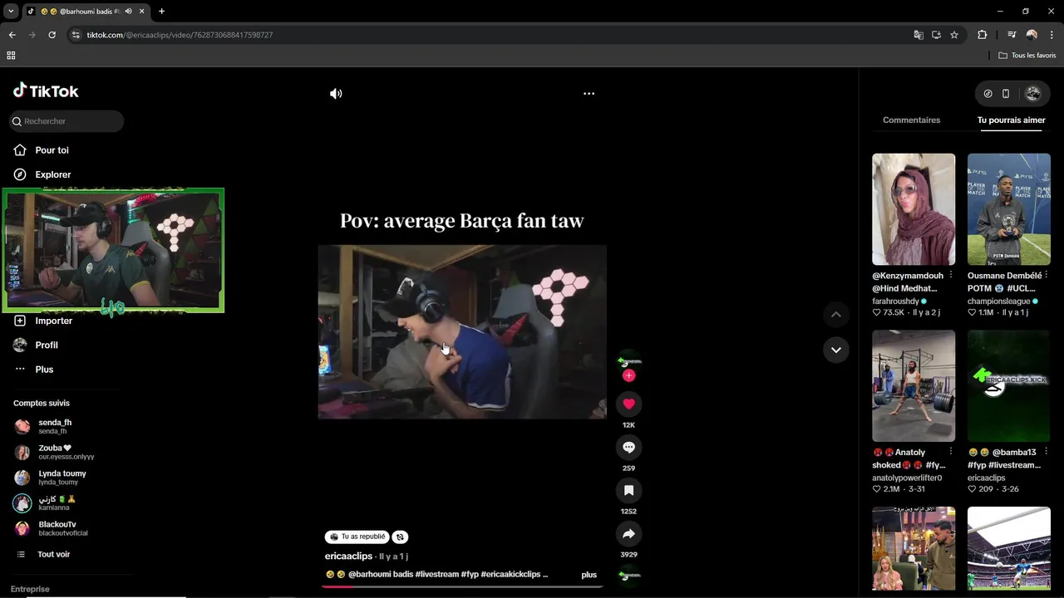This screenshot has height=598, width=1064.
Task: Open comments via the speech bubble icon
Action: tap(628, 447)
